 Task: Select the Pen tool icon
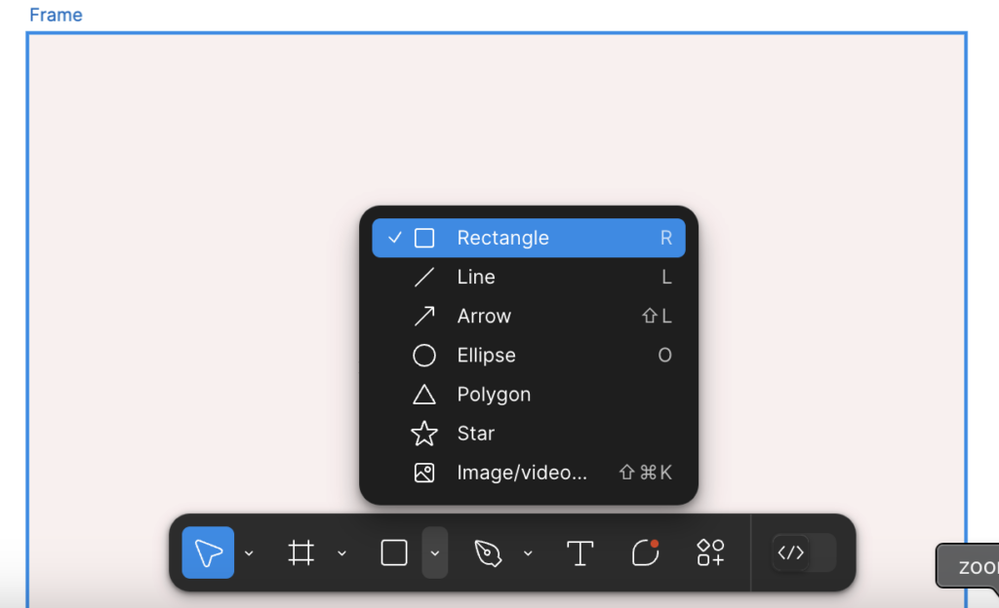[488, 552]
